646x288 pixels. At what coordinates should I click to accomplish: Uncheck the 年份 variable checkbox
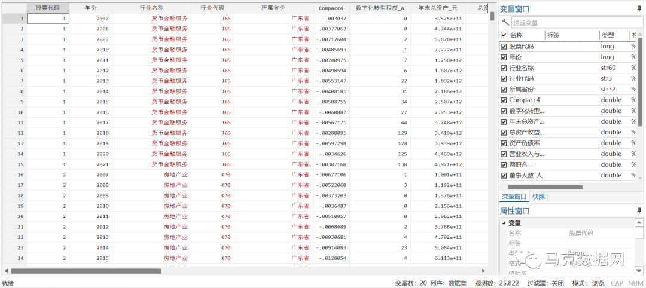point(504,57)
